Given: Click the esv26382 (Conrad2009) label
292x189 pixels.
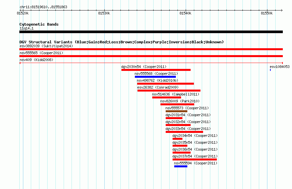Looking at the screenshot, I should tap(158, 87).
